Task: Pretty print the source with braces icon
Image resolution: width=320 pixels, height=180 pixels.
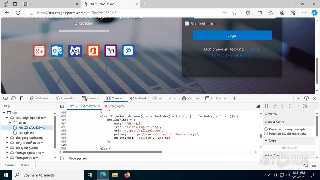Action: pyautogui.click(x=62, y=158)
